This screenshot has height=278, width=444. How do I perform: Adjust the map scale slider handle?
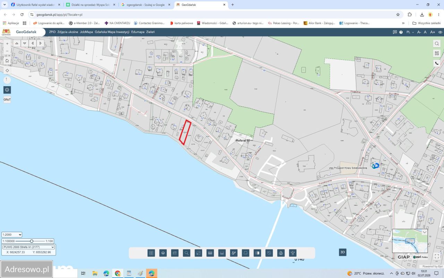coord(32,241)
